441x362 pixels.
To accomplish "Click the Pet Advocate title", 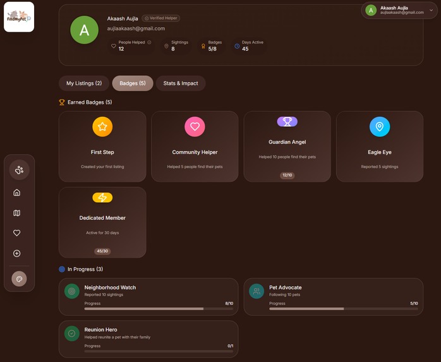I will pos(285,287).
